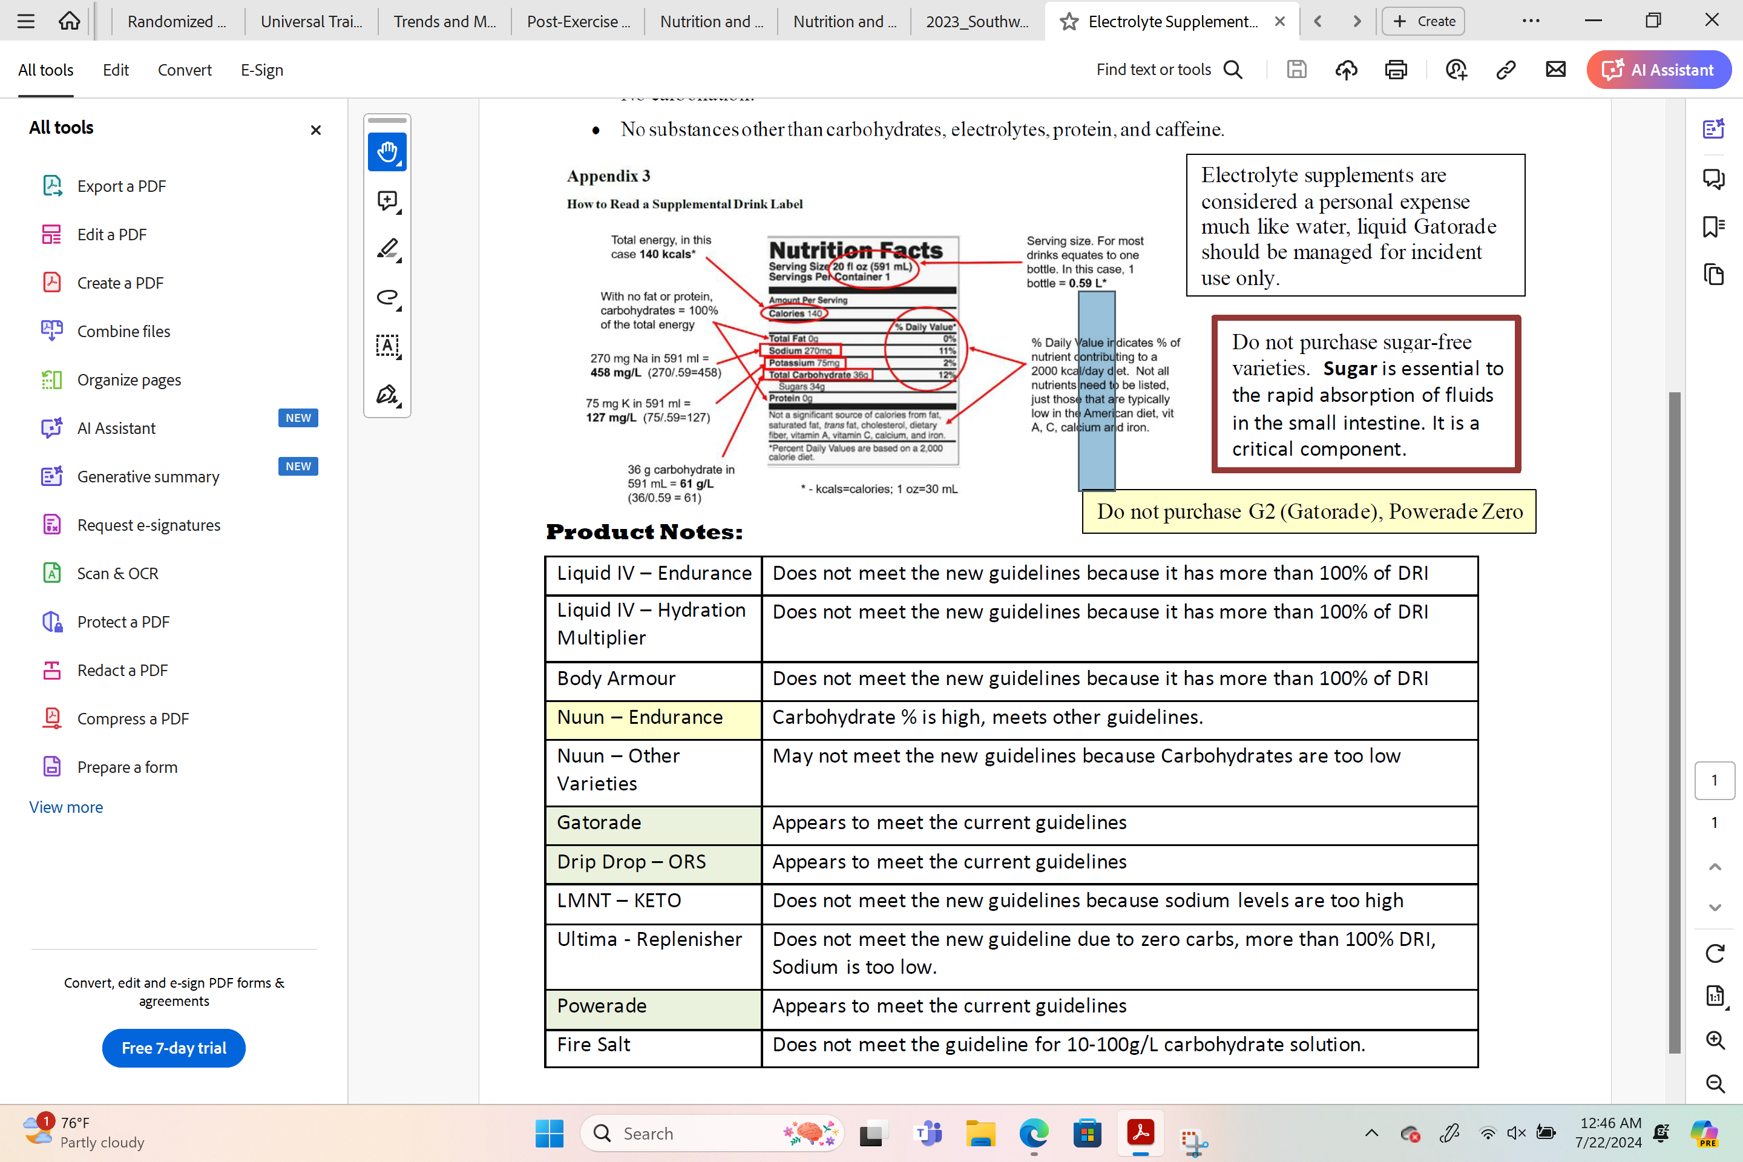Rotate page using the rotate icon
Viewport: 1743px width, 1162px height.
click(x=1714, y=953)
